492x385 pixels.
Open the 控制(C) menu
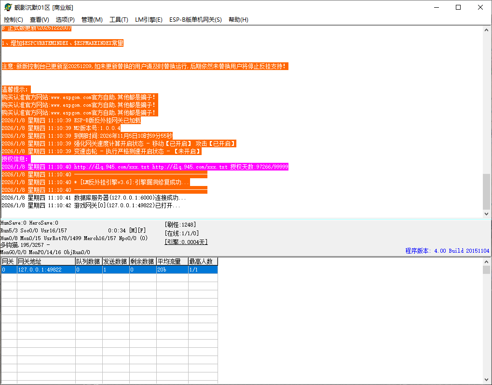14,20
